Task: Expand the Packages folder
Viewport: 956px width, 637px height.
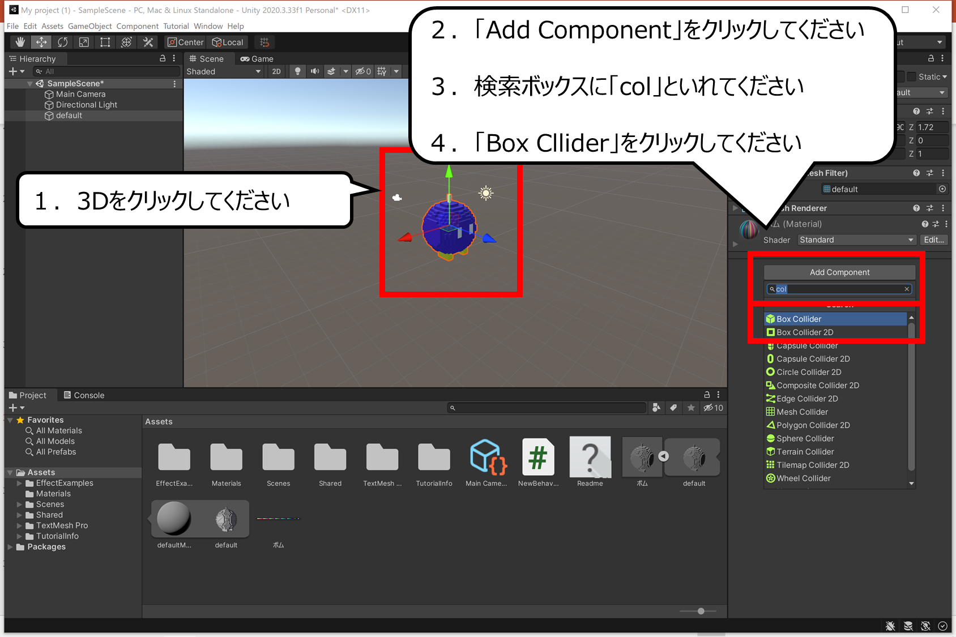Action: [x=10, y=547]
